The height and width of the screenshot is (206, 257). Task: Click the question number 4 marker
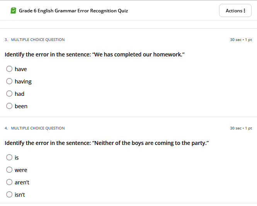tap(6, 128)
